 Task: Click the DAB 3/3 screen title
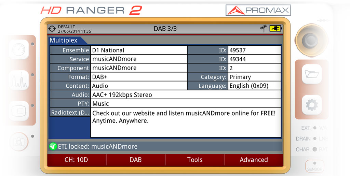[165, 29]
